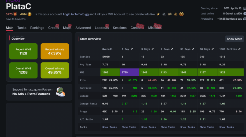Screen dimensions: 246x137
Task: Click the banknote icon in the private info icons
Action: click(x=170, y=14)
